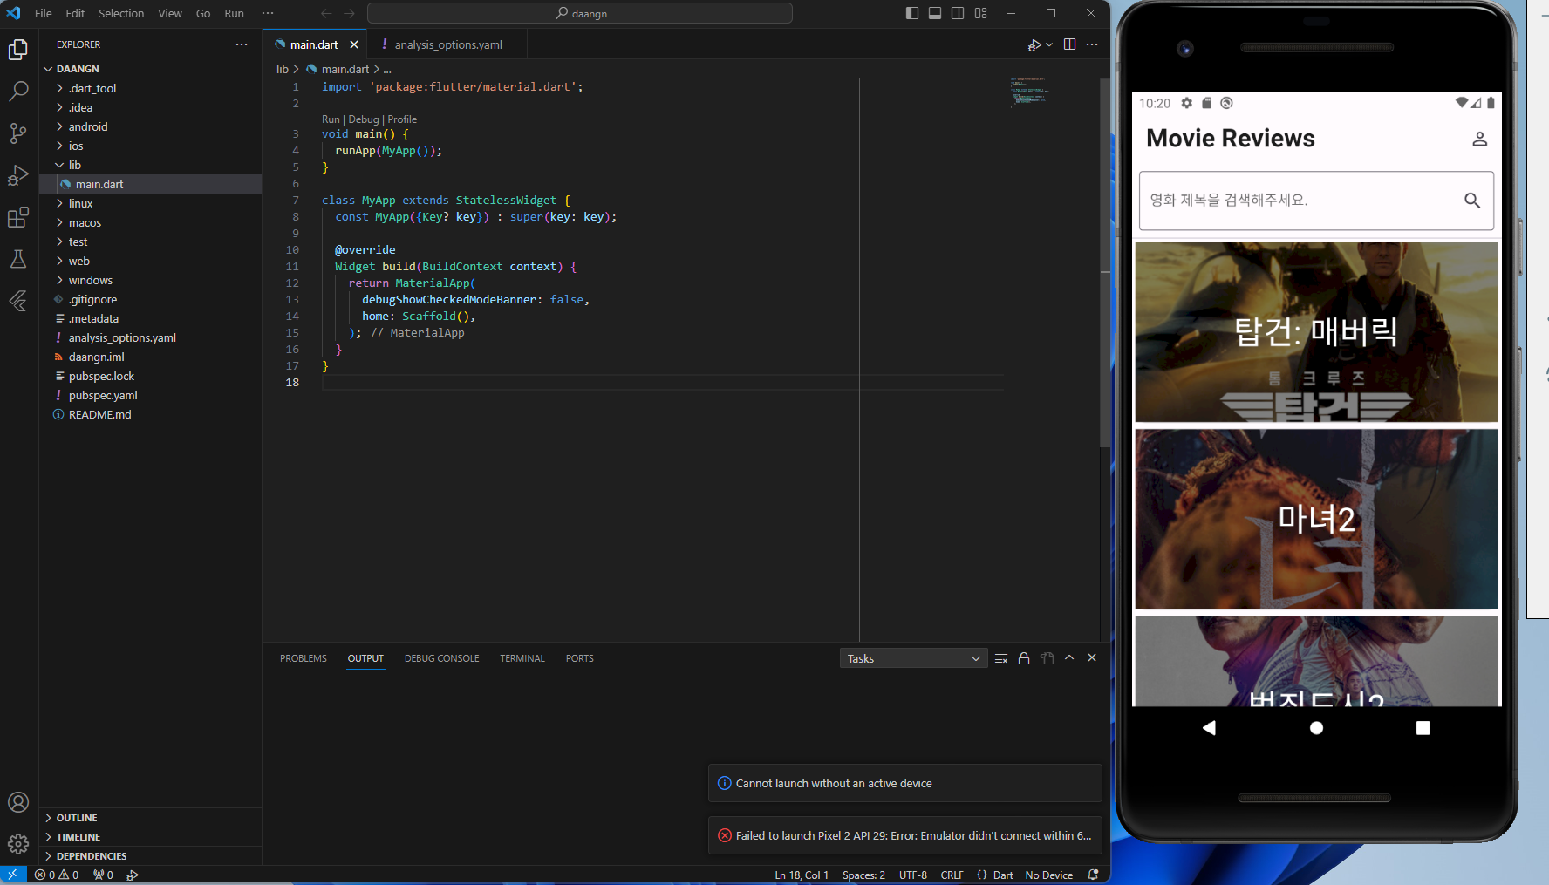1549x885 pixels.
Task: Click the search magnifier in emulator app
Action: (1472, 201)
